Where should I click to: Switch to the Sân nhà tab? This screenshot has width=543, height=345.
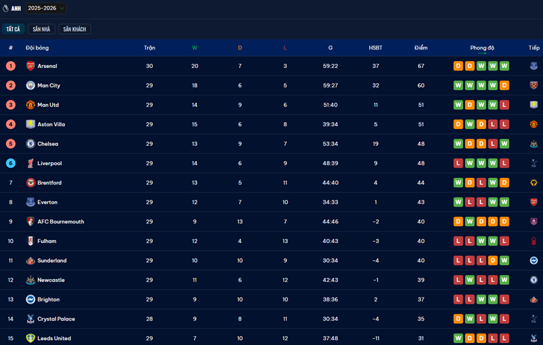[41, 29]
